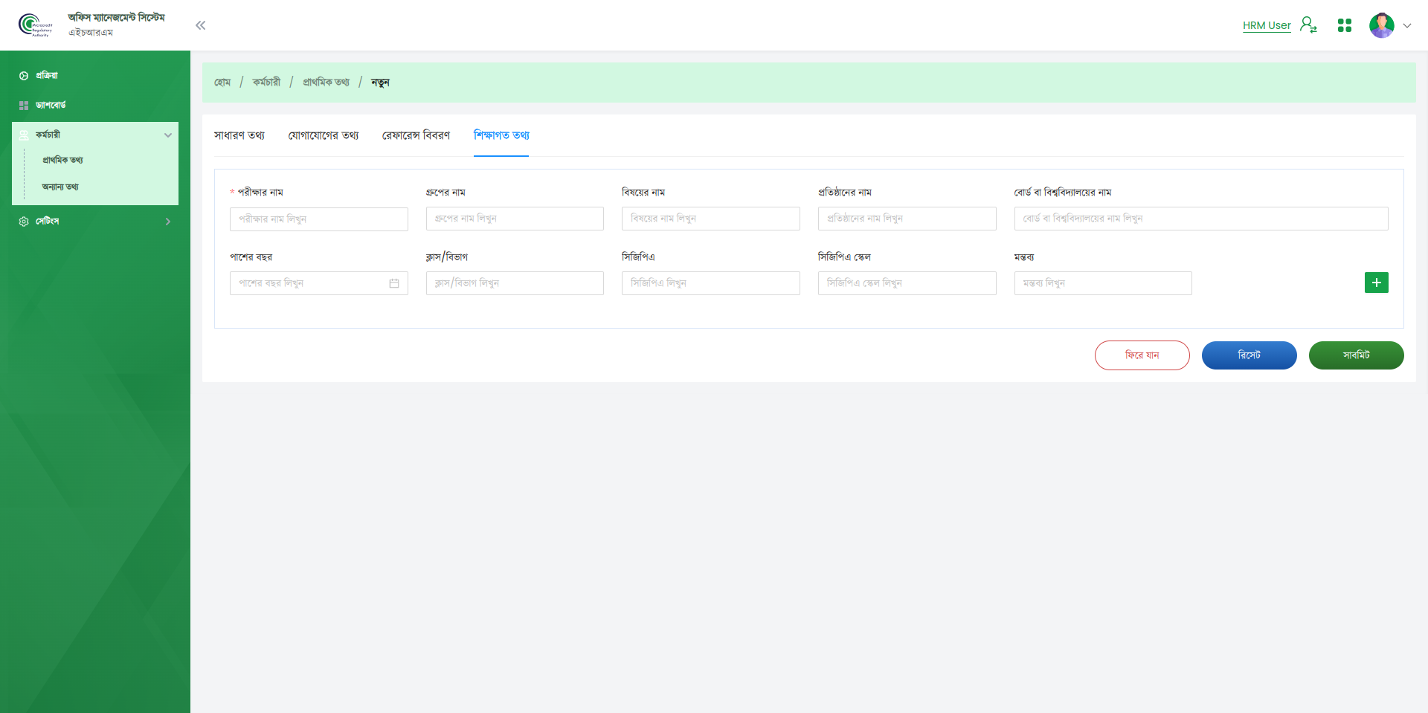The width and height of the screenshot is (1428, 713).
Task: Switch to শিক্ষাগত তথ্য tab
Action: point(501,135)
